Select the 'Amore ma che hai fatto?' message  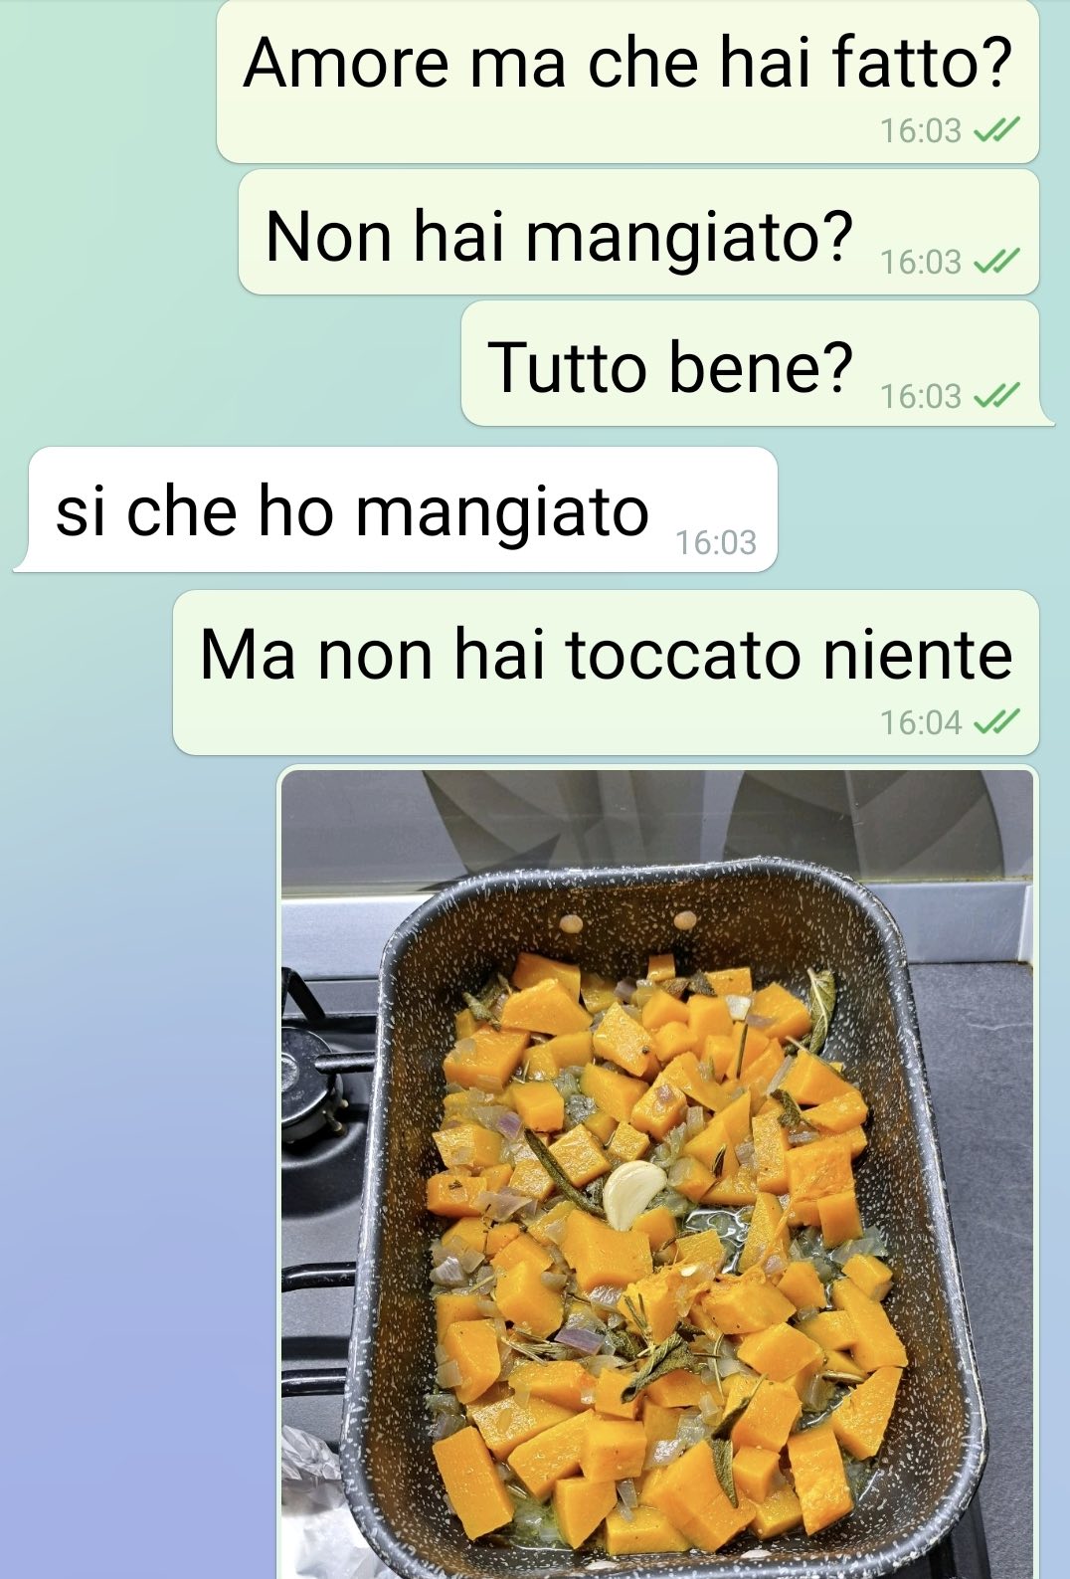(x=627, y=81)
